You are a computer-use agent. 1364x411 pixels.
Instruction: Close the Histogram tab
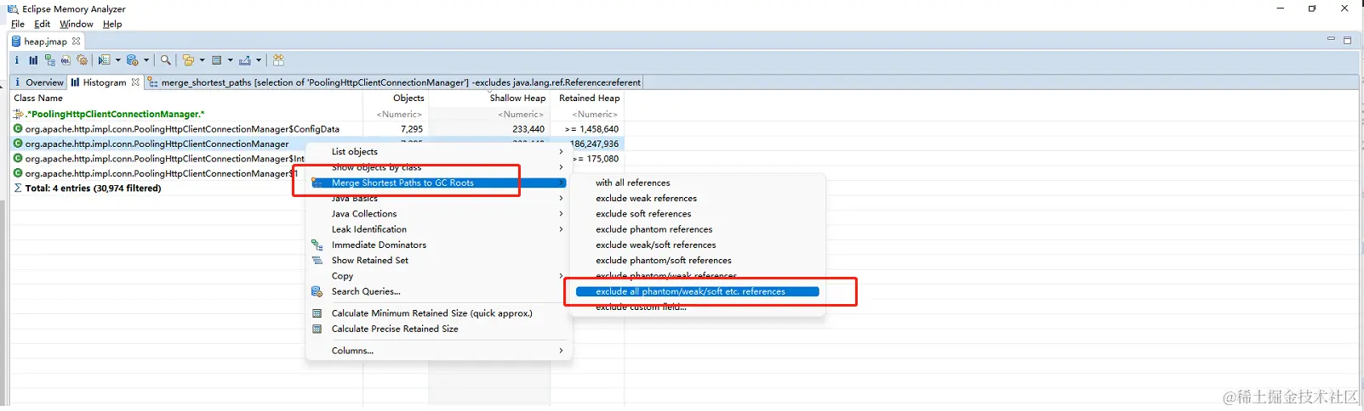point(135,82)
